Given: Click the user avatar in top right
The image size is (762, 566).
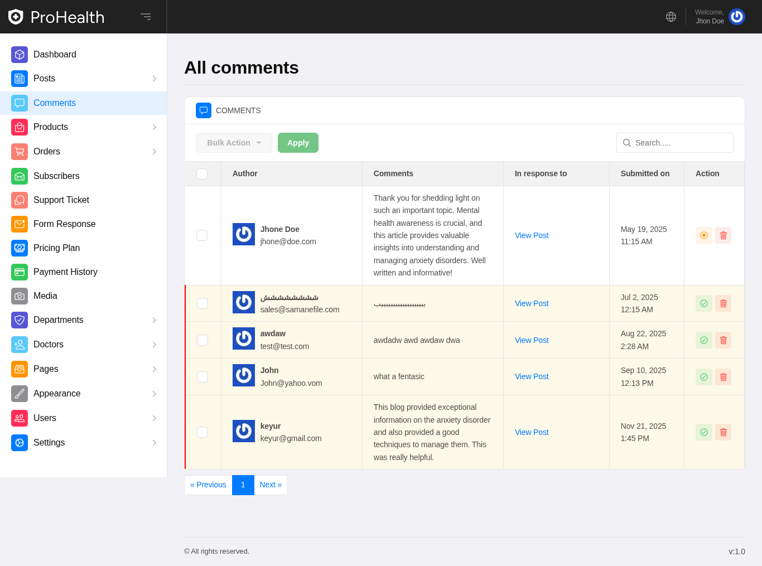Looking at the screenshot, I should pyautogui.click(x=736, y=17).
